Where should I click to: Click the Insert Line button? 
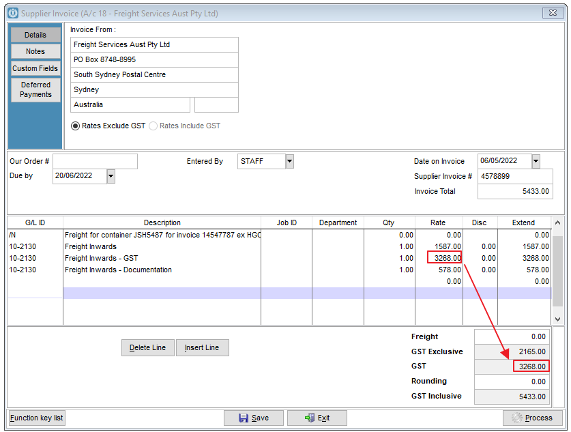click(x=203, y=347)
